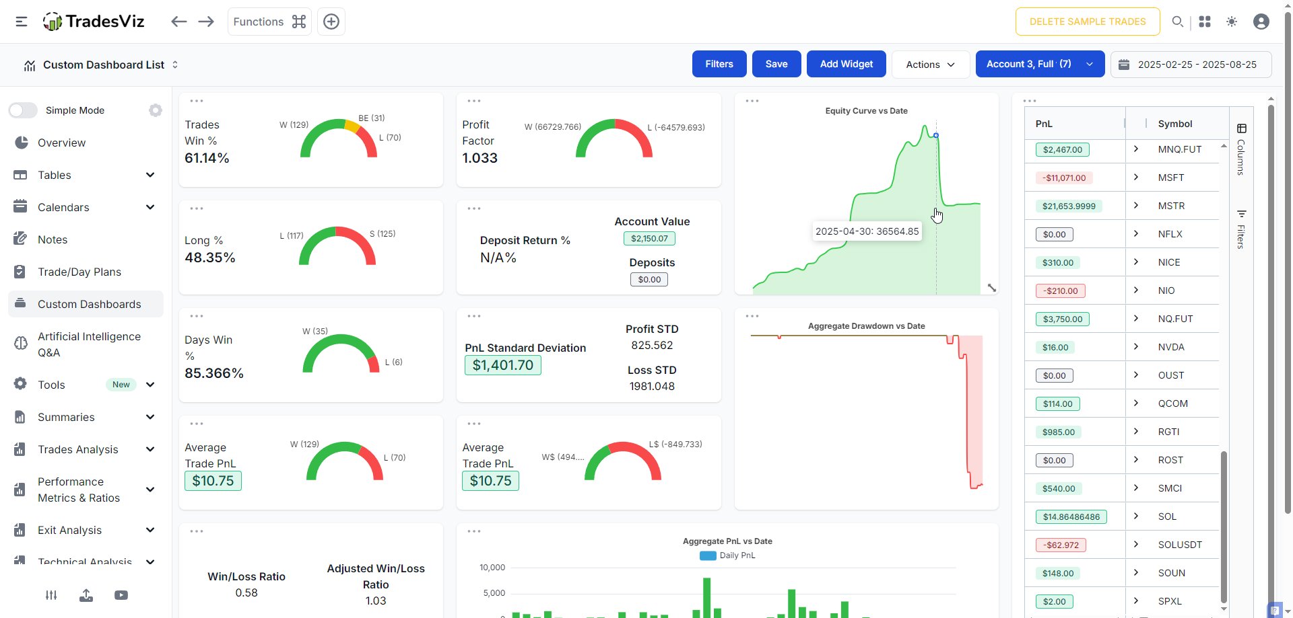Click the page vertical scrollbar thumb
Viewport: 1293px width, 618px height.
[1286, 262]
